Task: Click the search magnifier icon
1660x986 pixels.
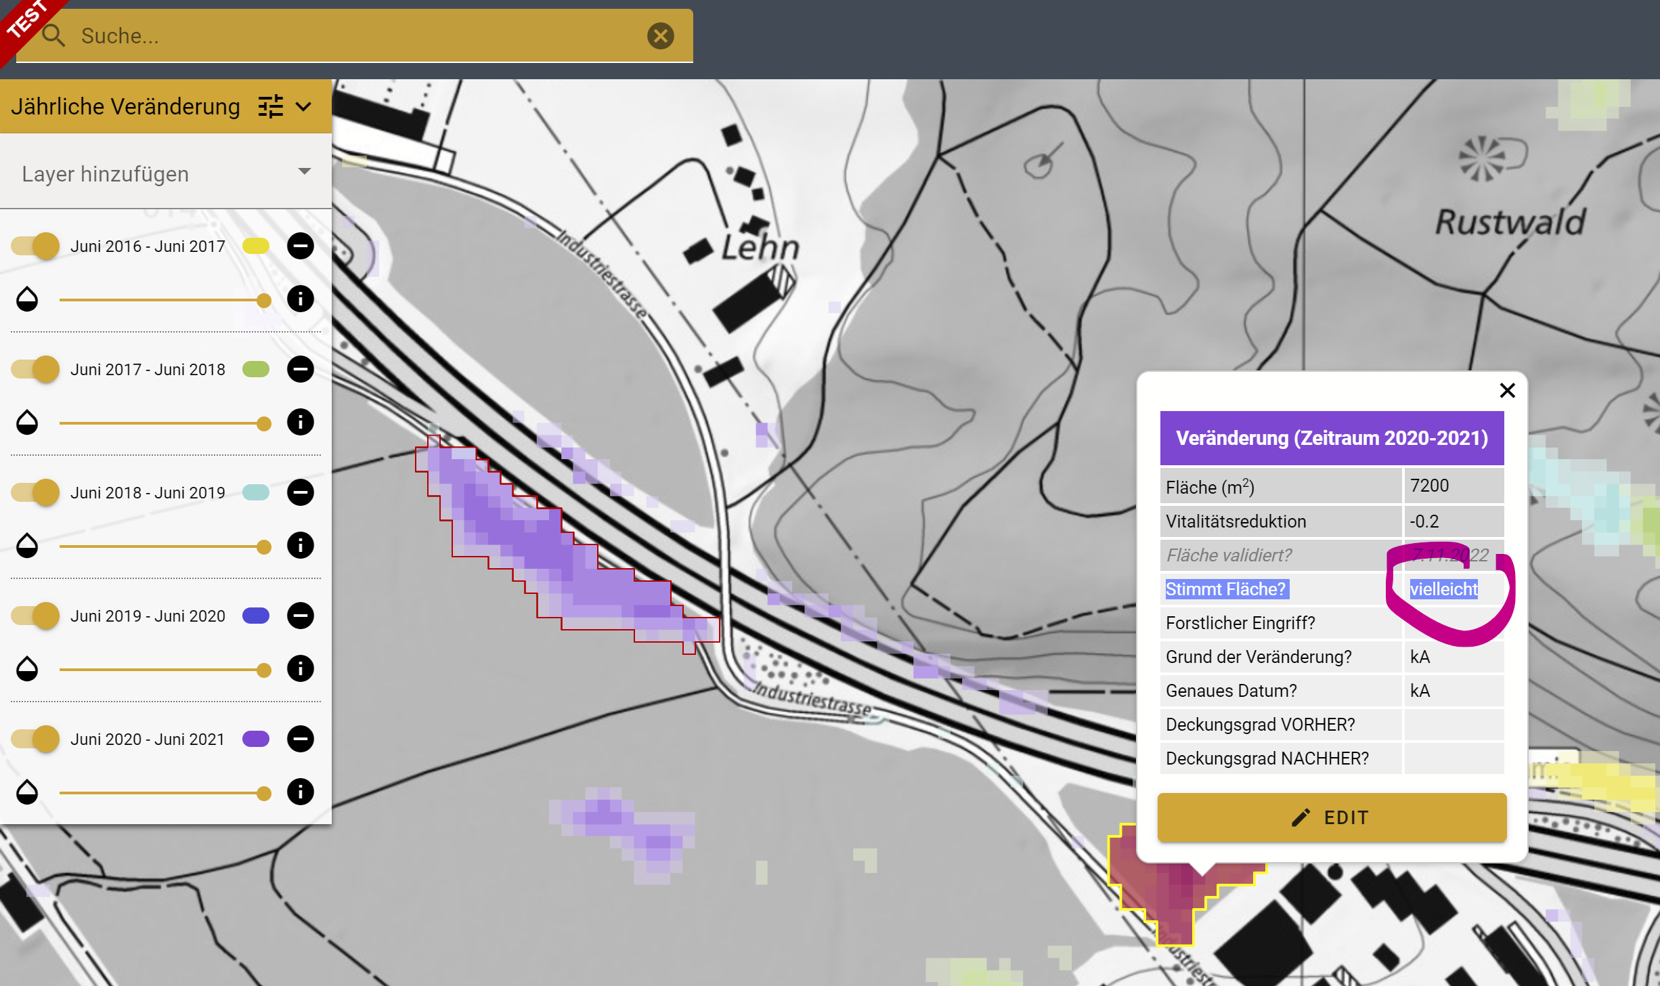Action: tap(54, 35)
